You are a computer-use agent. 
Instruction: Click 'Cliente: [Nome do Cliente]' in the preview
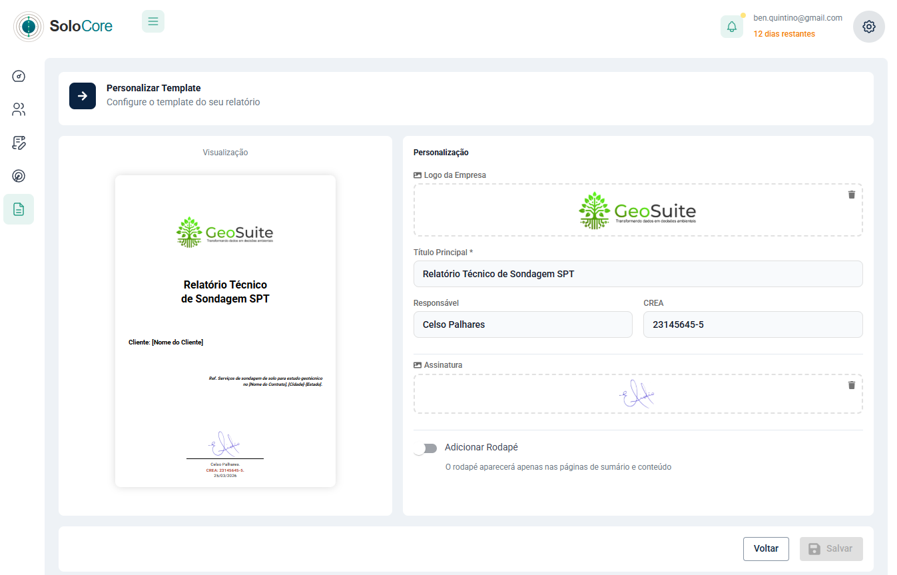pos(166,342)
